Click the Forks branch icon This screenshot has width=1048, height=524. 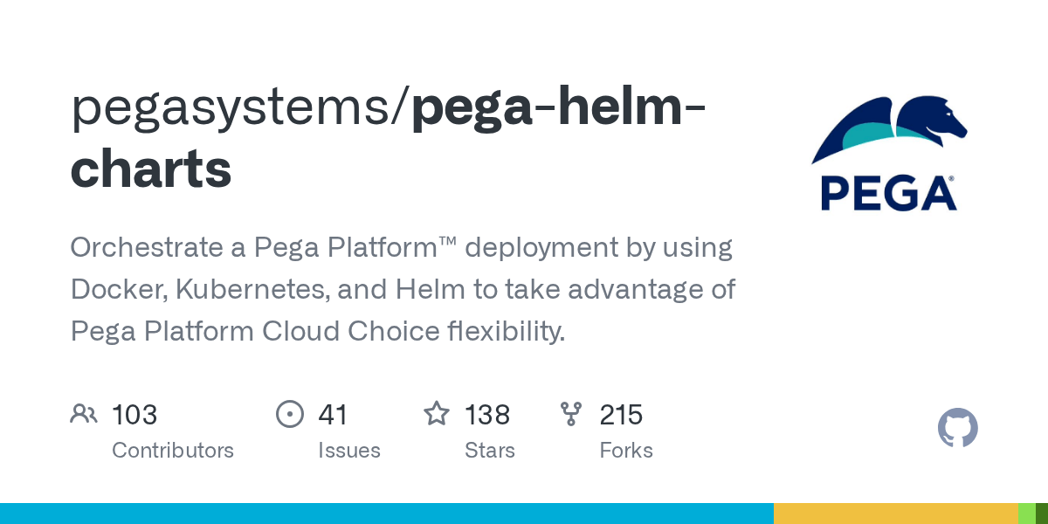point(570,414)
